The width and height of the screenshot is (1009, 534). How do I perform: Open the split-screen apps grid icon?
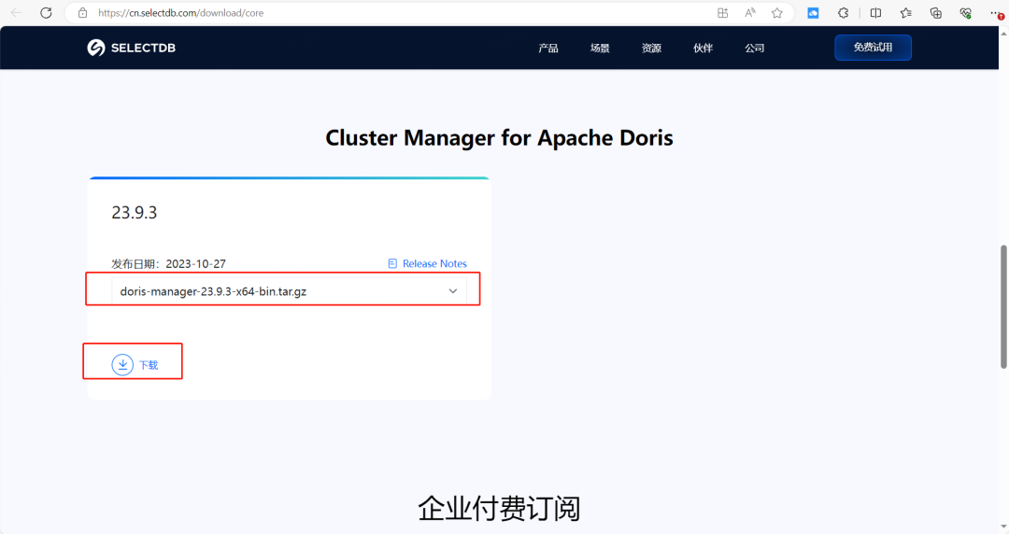pos(722,13)
